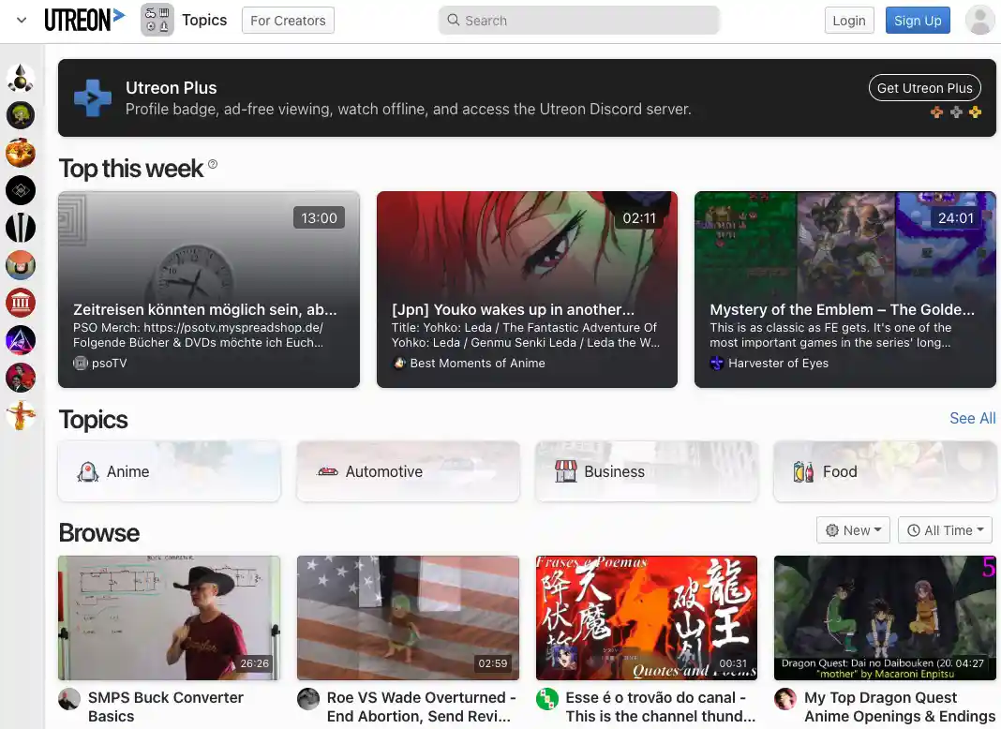The height and width of the screenshot is (729, 1001).
Task: Click channel avatar beside My Top Dragon Quest
Action: (x=785, y=700)
